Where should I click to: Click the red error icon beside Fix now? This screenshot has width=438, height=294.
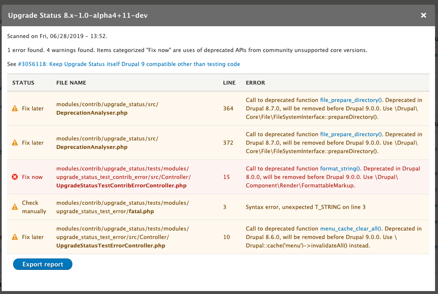point(15,177)
